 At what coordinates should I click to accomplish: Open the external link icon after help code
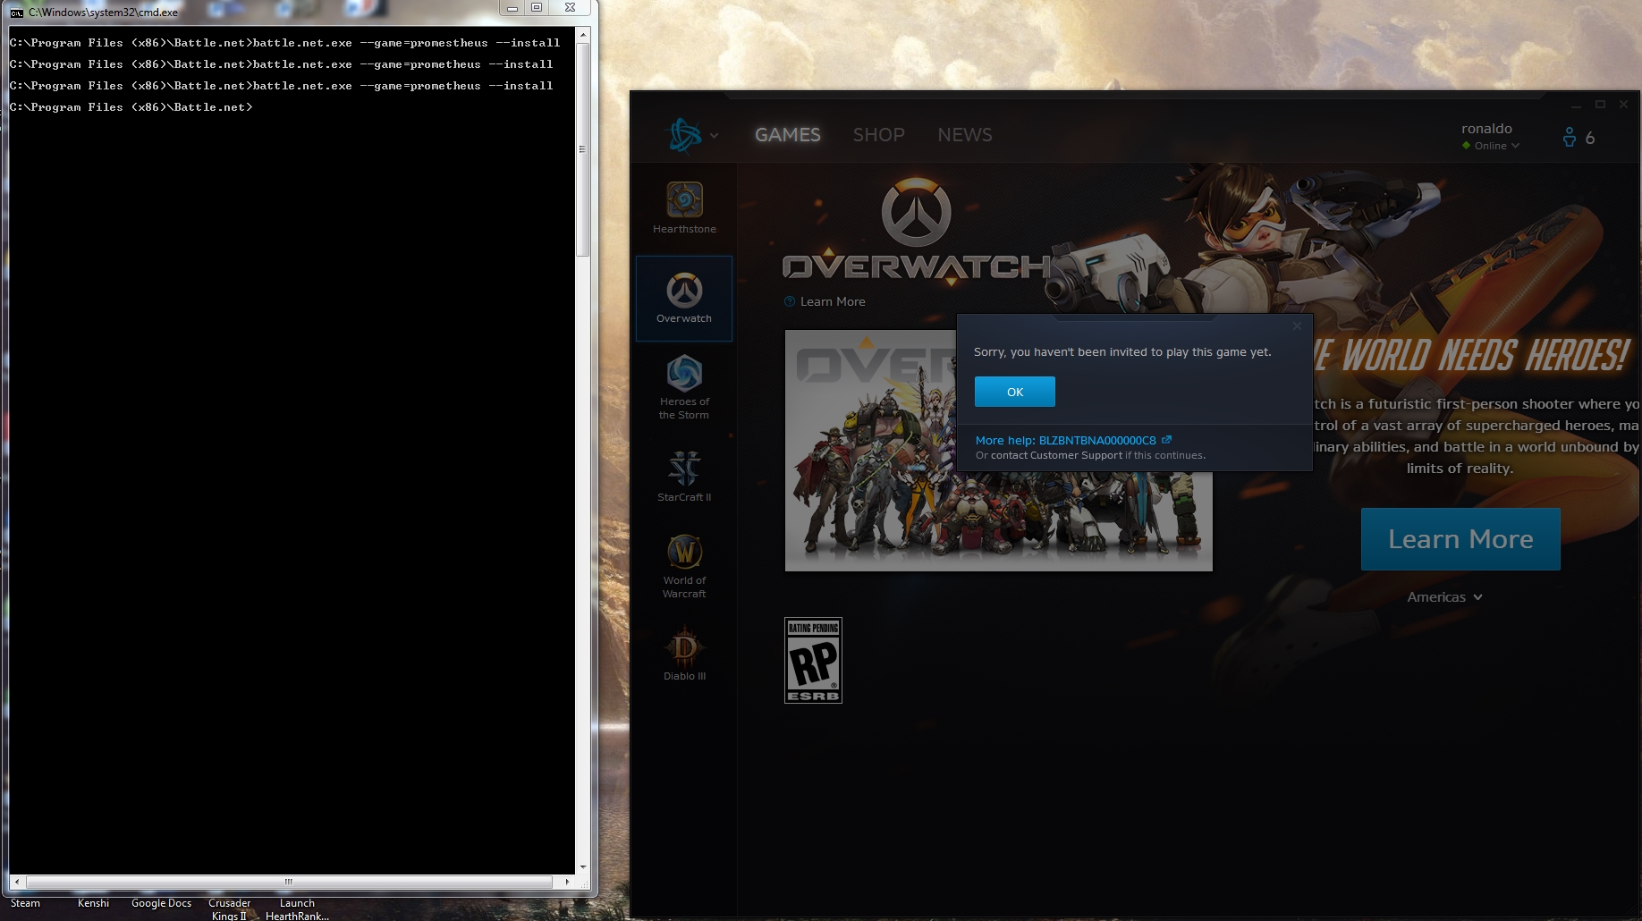[1166, 440]
